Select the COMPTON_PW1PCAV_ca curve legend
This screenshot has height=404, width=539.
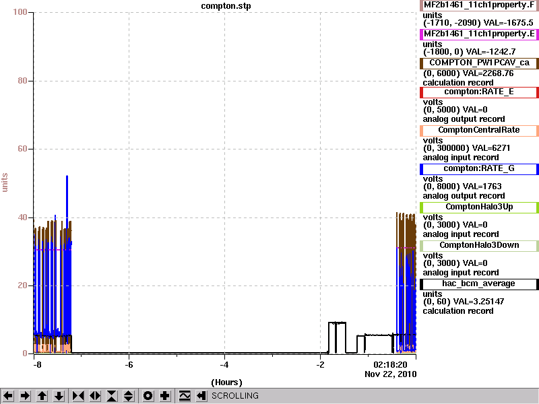[x=479, y=63]
